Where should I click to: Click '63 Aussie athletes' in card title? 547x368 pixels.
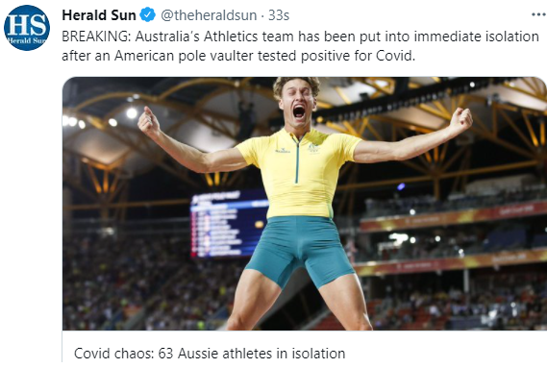pyautogui.click(x=217, y=354)
